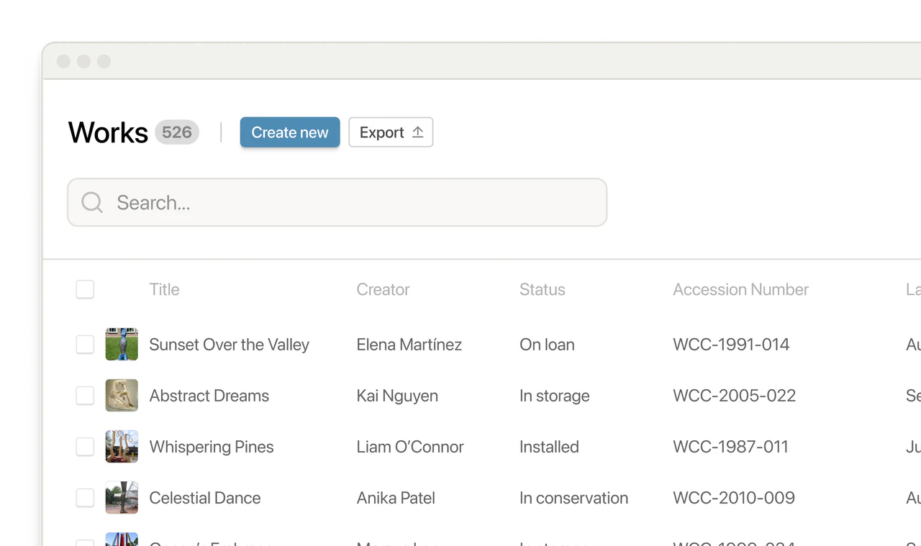Sort by the Accession Number header
The image size is (921, 546).
[x=740, y=289]
